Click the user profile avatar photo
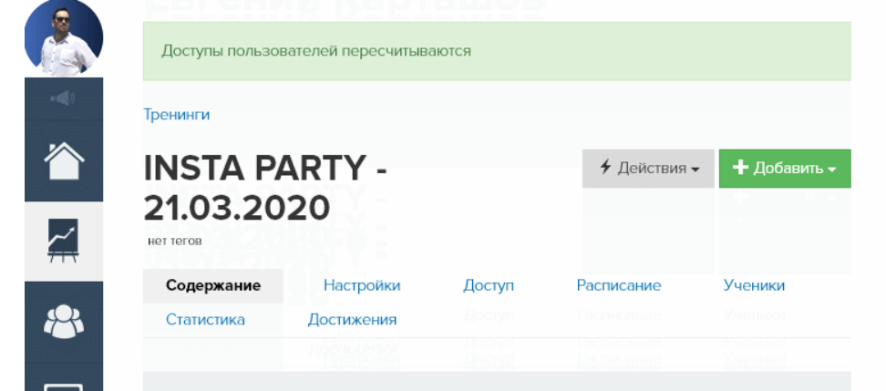 63,38
